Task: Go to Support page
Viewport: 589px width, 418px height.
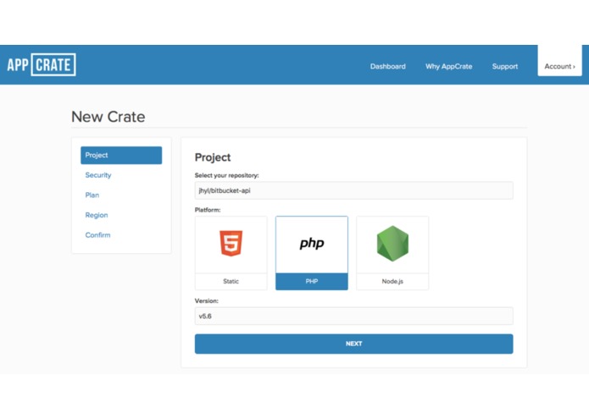Action: (x=505, y=66)
